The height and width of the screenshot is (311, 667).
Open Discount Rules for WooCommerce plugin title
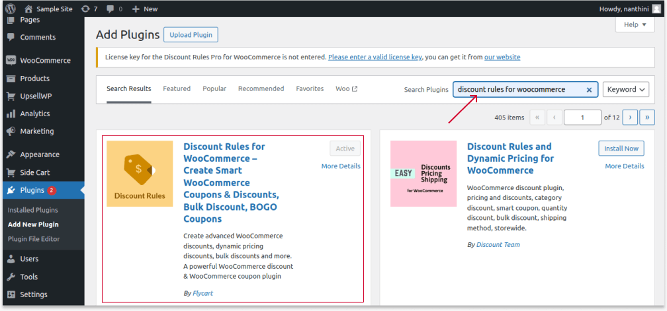(x=231, y=182)
